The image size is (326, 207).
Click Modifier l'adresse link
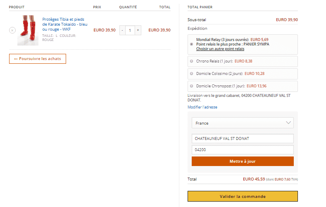202,107
